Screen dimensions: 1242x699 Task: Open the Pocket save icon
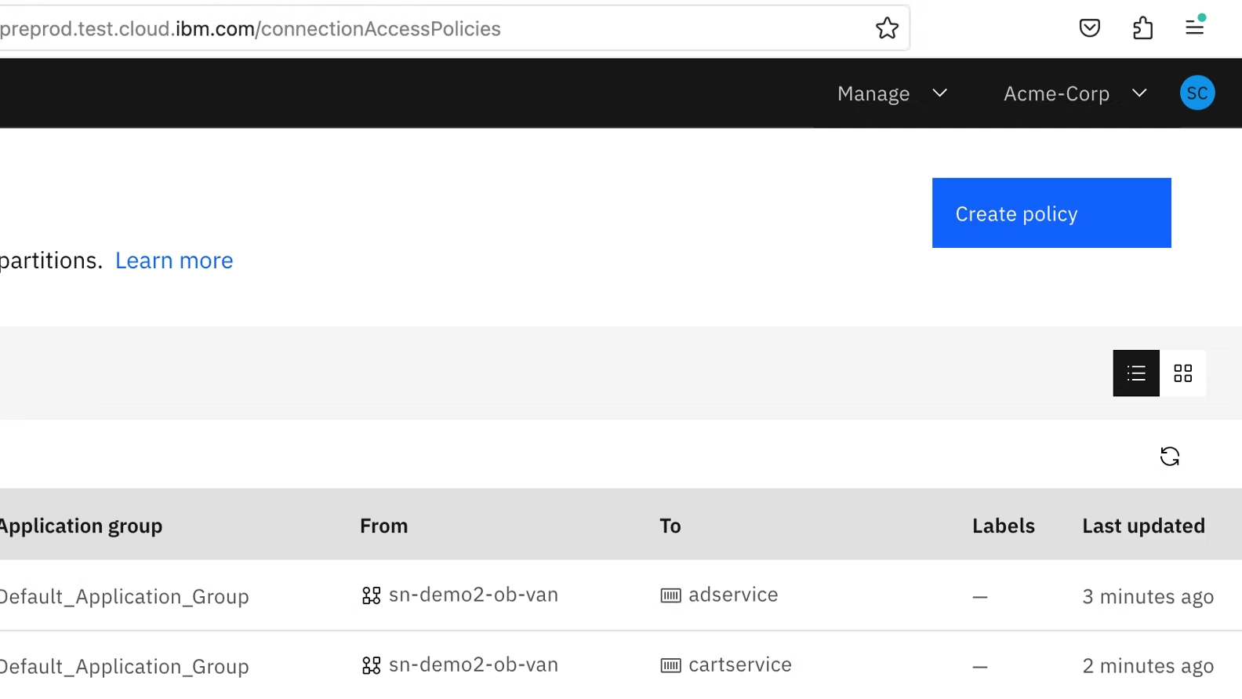pos(1089,28)
